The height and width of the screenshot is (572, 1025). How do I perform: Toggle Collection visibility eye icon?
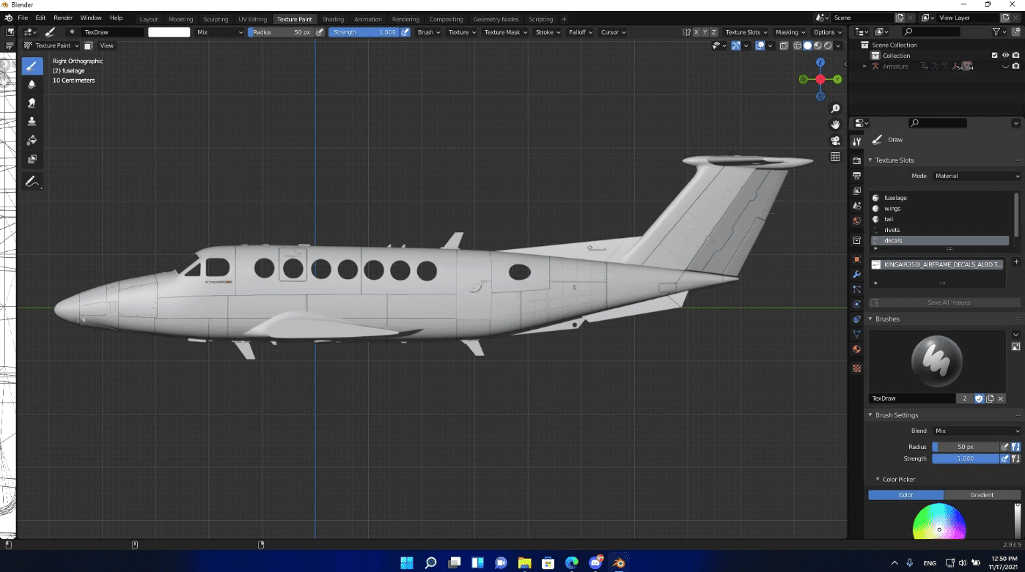pyautogui.click(x=1005, y=56)
